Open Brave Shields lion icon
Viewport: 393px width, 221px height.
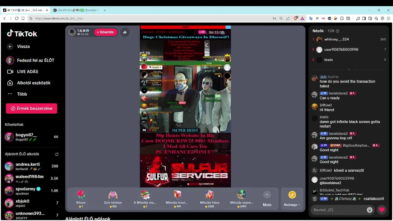pos(296,18)
